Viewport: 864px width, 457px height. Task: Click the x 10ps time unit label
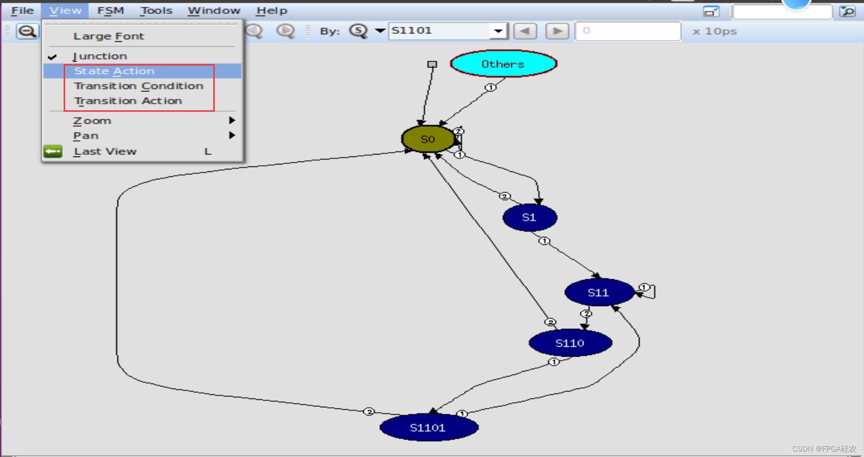[715, 31]
